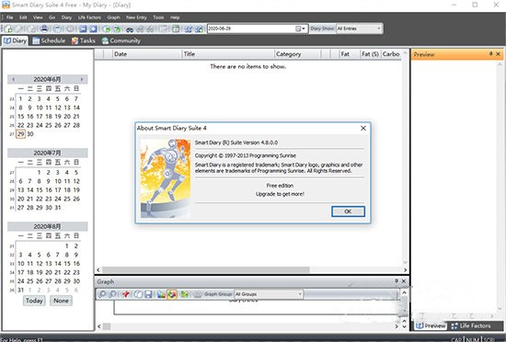Switch to the Schedule tab
Image resolution: width=506 pixels, height=342 pixels.
(49, 40)
